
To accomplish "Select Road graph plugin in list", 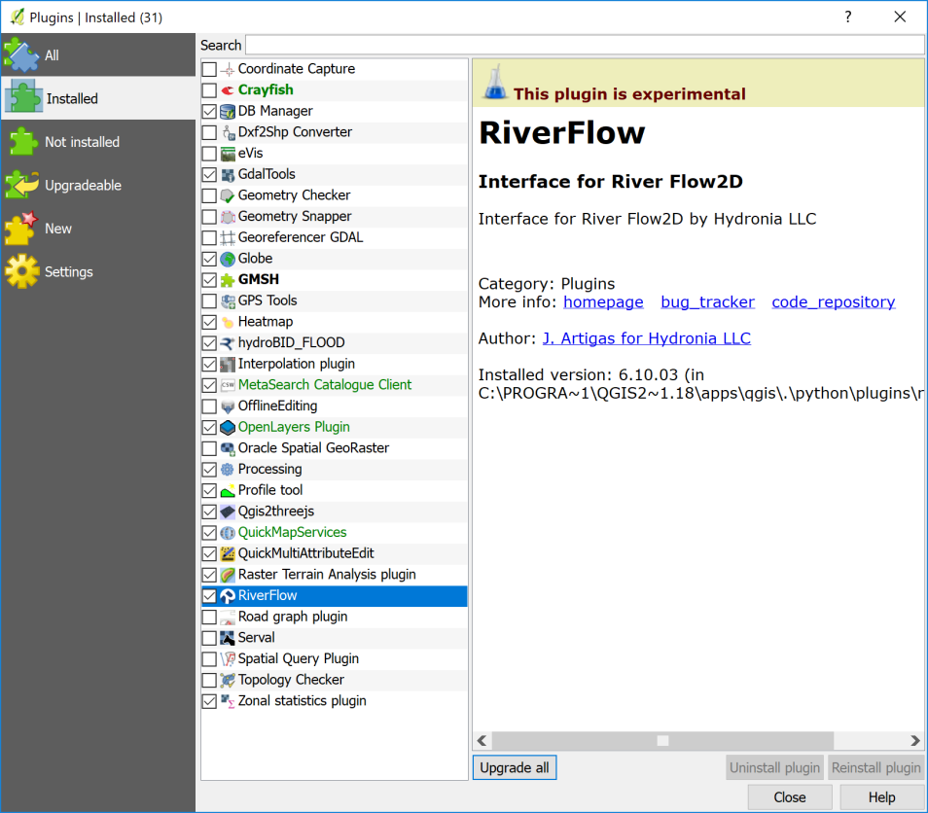I will point(292,617).
